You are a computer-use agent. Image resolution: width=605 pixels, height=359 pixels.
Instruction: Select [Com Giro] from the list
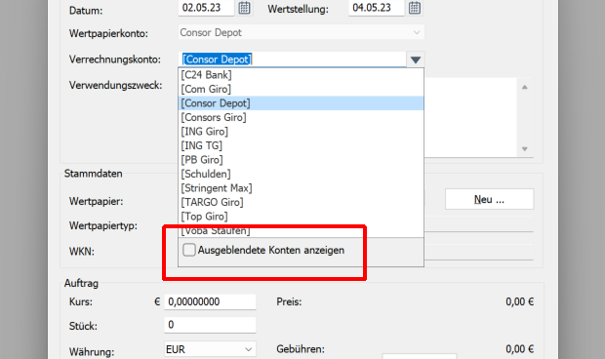[x=301, y=89]
